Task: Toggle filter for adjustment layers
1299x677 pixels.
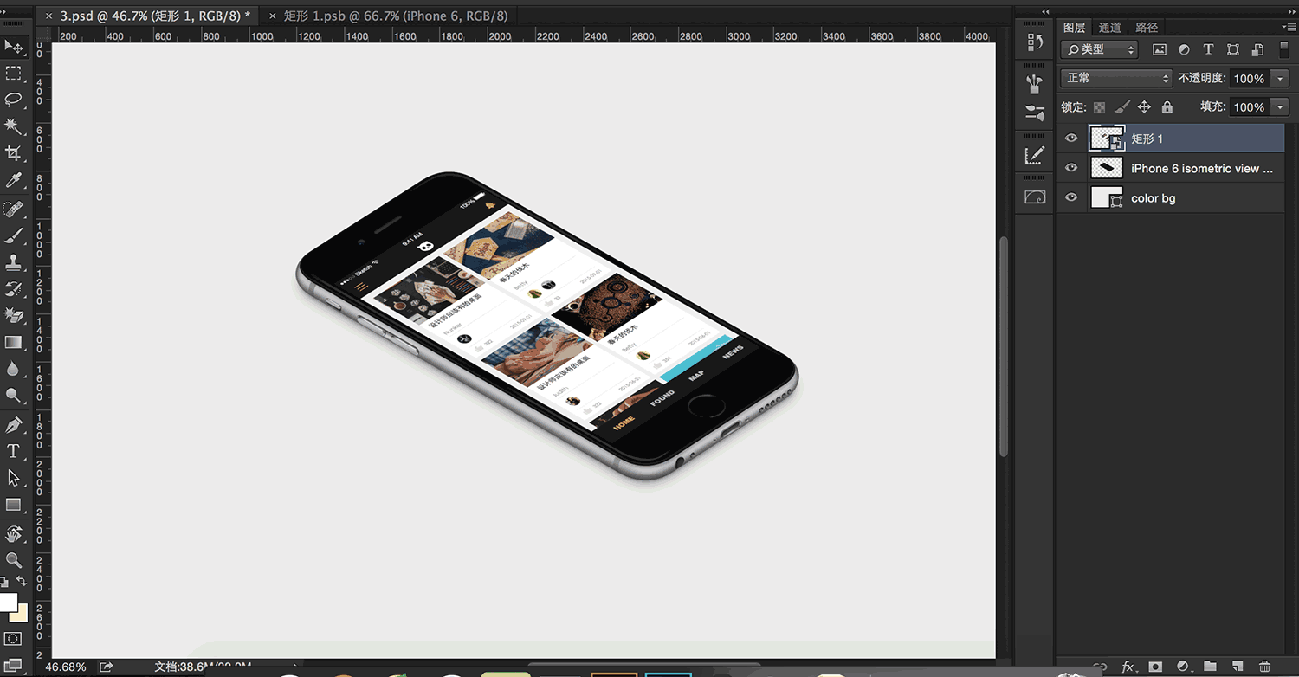Action: click(1184, 50)
